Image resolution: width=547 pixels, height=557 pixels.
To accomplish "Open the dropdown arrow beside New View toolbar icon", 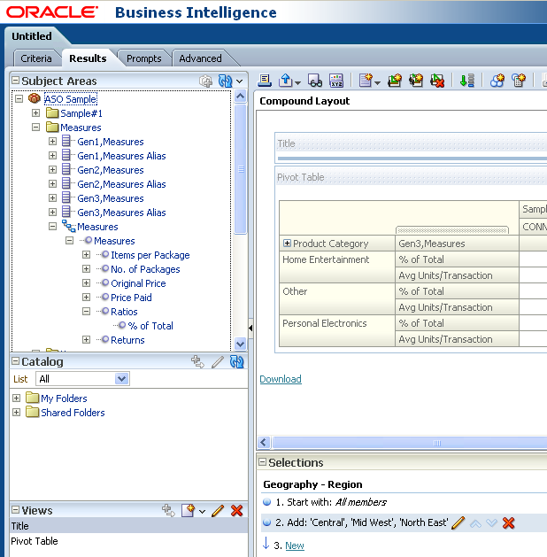I will 377,82.
